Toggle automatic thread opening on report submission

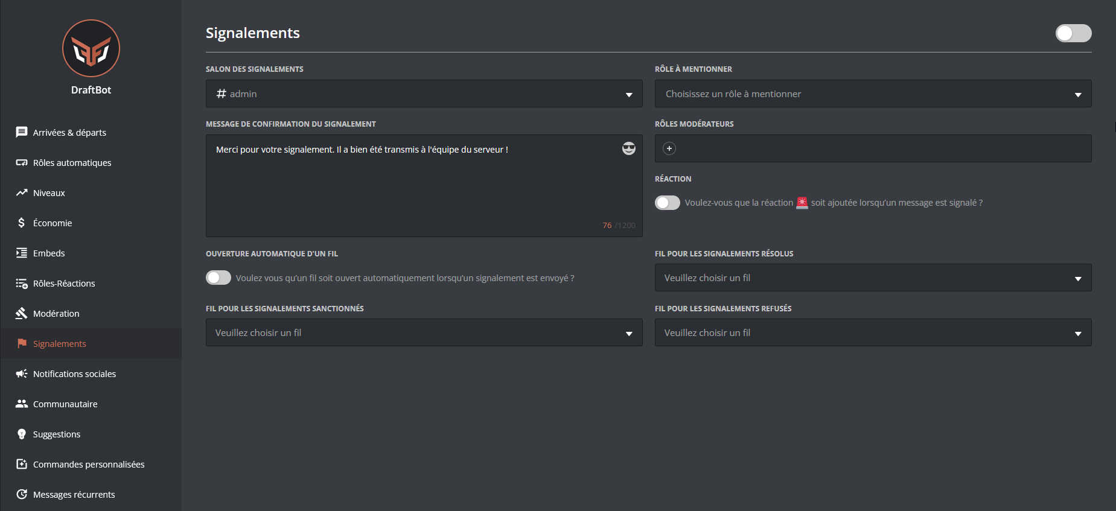[x=218, y=278]
